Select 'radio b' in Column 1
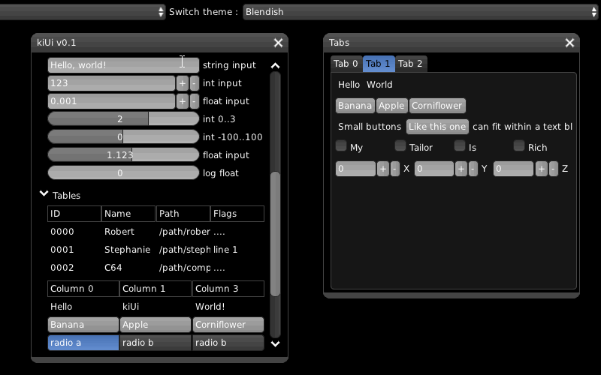Image resolution: width=601 pixels, height=375 pixels. point(156,343)
